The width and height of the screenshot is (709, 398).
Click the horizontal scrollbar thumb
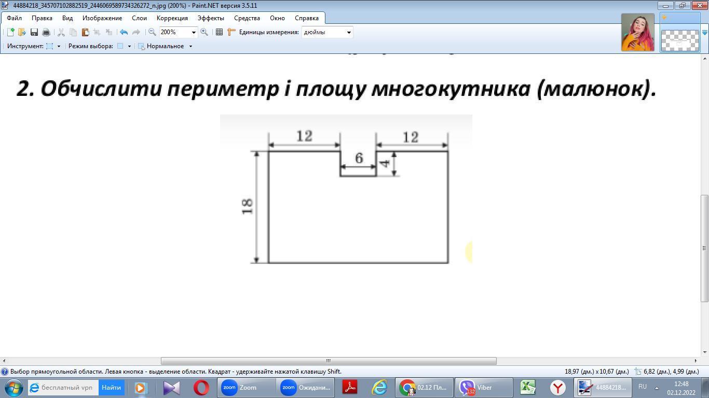pos(329,361)
